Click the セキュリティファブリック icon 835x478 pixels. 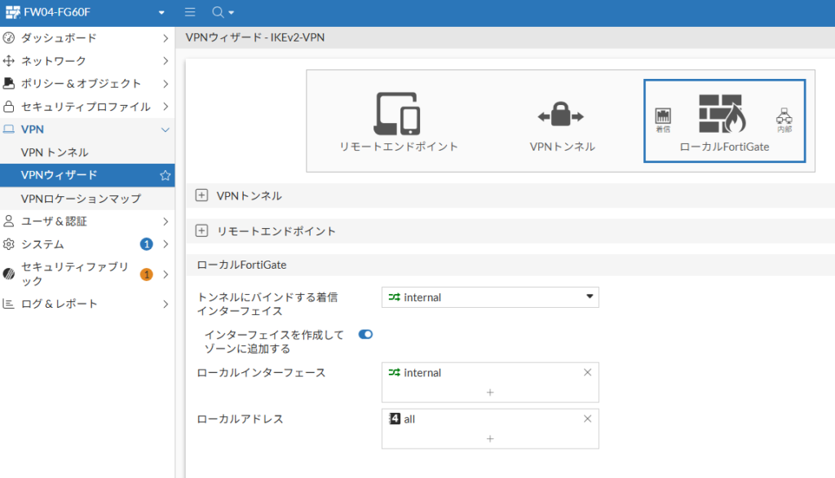pyautogui.click(x=8, y=274)
